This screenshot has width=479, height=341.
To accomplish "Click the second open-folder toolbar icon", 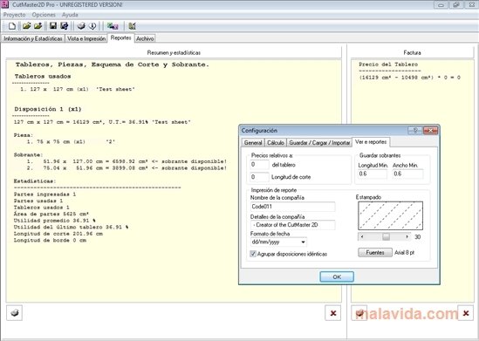I will pyautogui.click(x=38, y=26).
